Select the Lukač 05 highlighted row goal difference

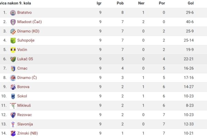coord(188,59)
